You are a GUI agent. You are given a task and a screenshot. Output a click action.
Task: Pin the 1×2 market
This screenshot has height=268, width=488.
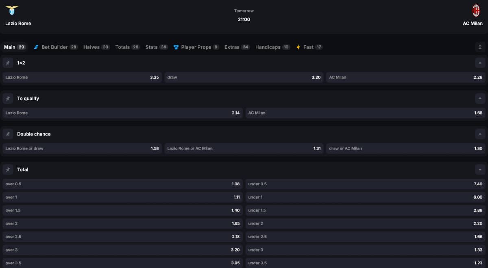7,63
